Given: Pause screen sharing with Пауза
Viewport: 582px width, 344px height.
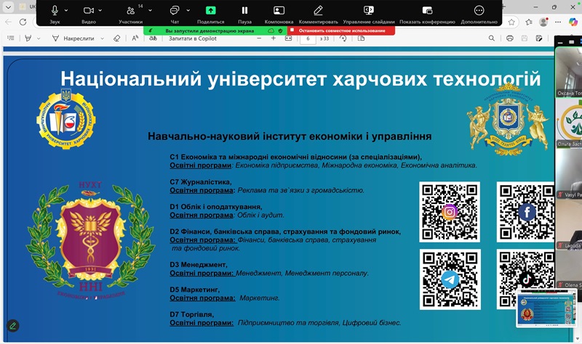Looking at the screenshot, I should click(x=244, y=11).
